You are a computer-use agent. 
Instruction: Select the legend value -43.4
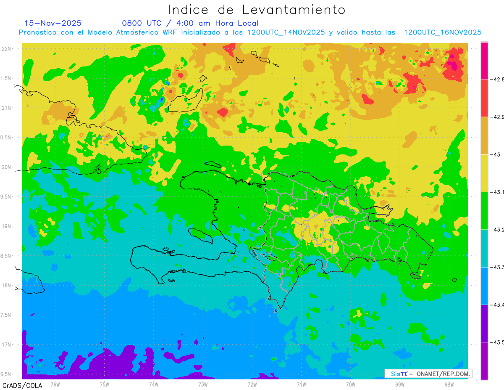497,305
